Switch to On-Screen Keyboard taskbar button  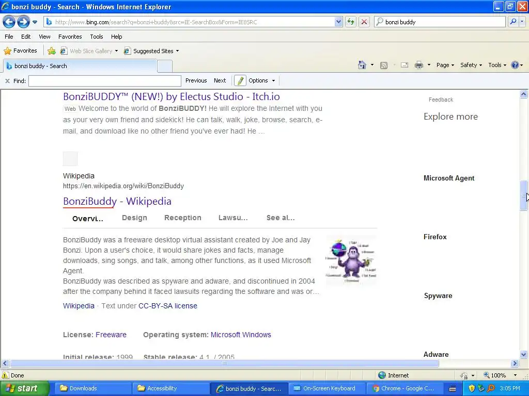(326, 388)
